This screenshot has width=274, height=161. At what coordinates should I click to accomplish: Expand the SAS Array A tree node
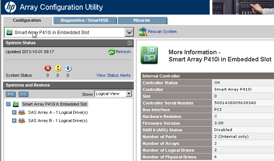point(14,112)
